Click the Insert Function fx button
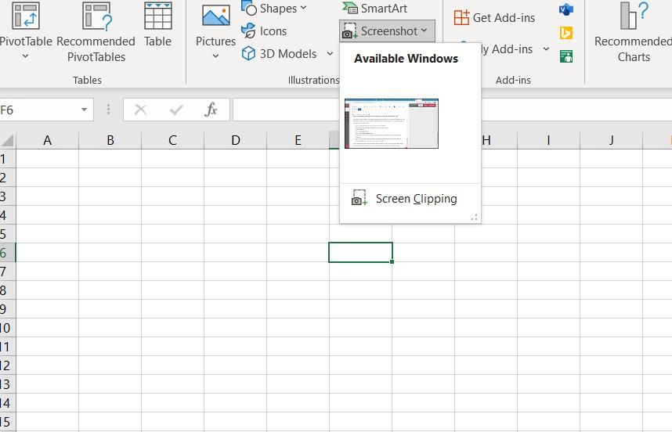Screen dimensions: 672x432 point(211,110)
